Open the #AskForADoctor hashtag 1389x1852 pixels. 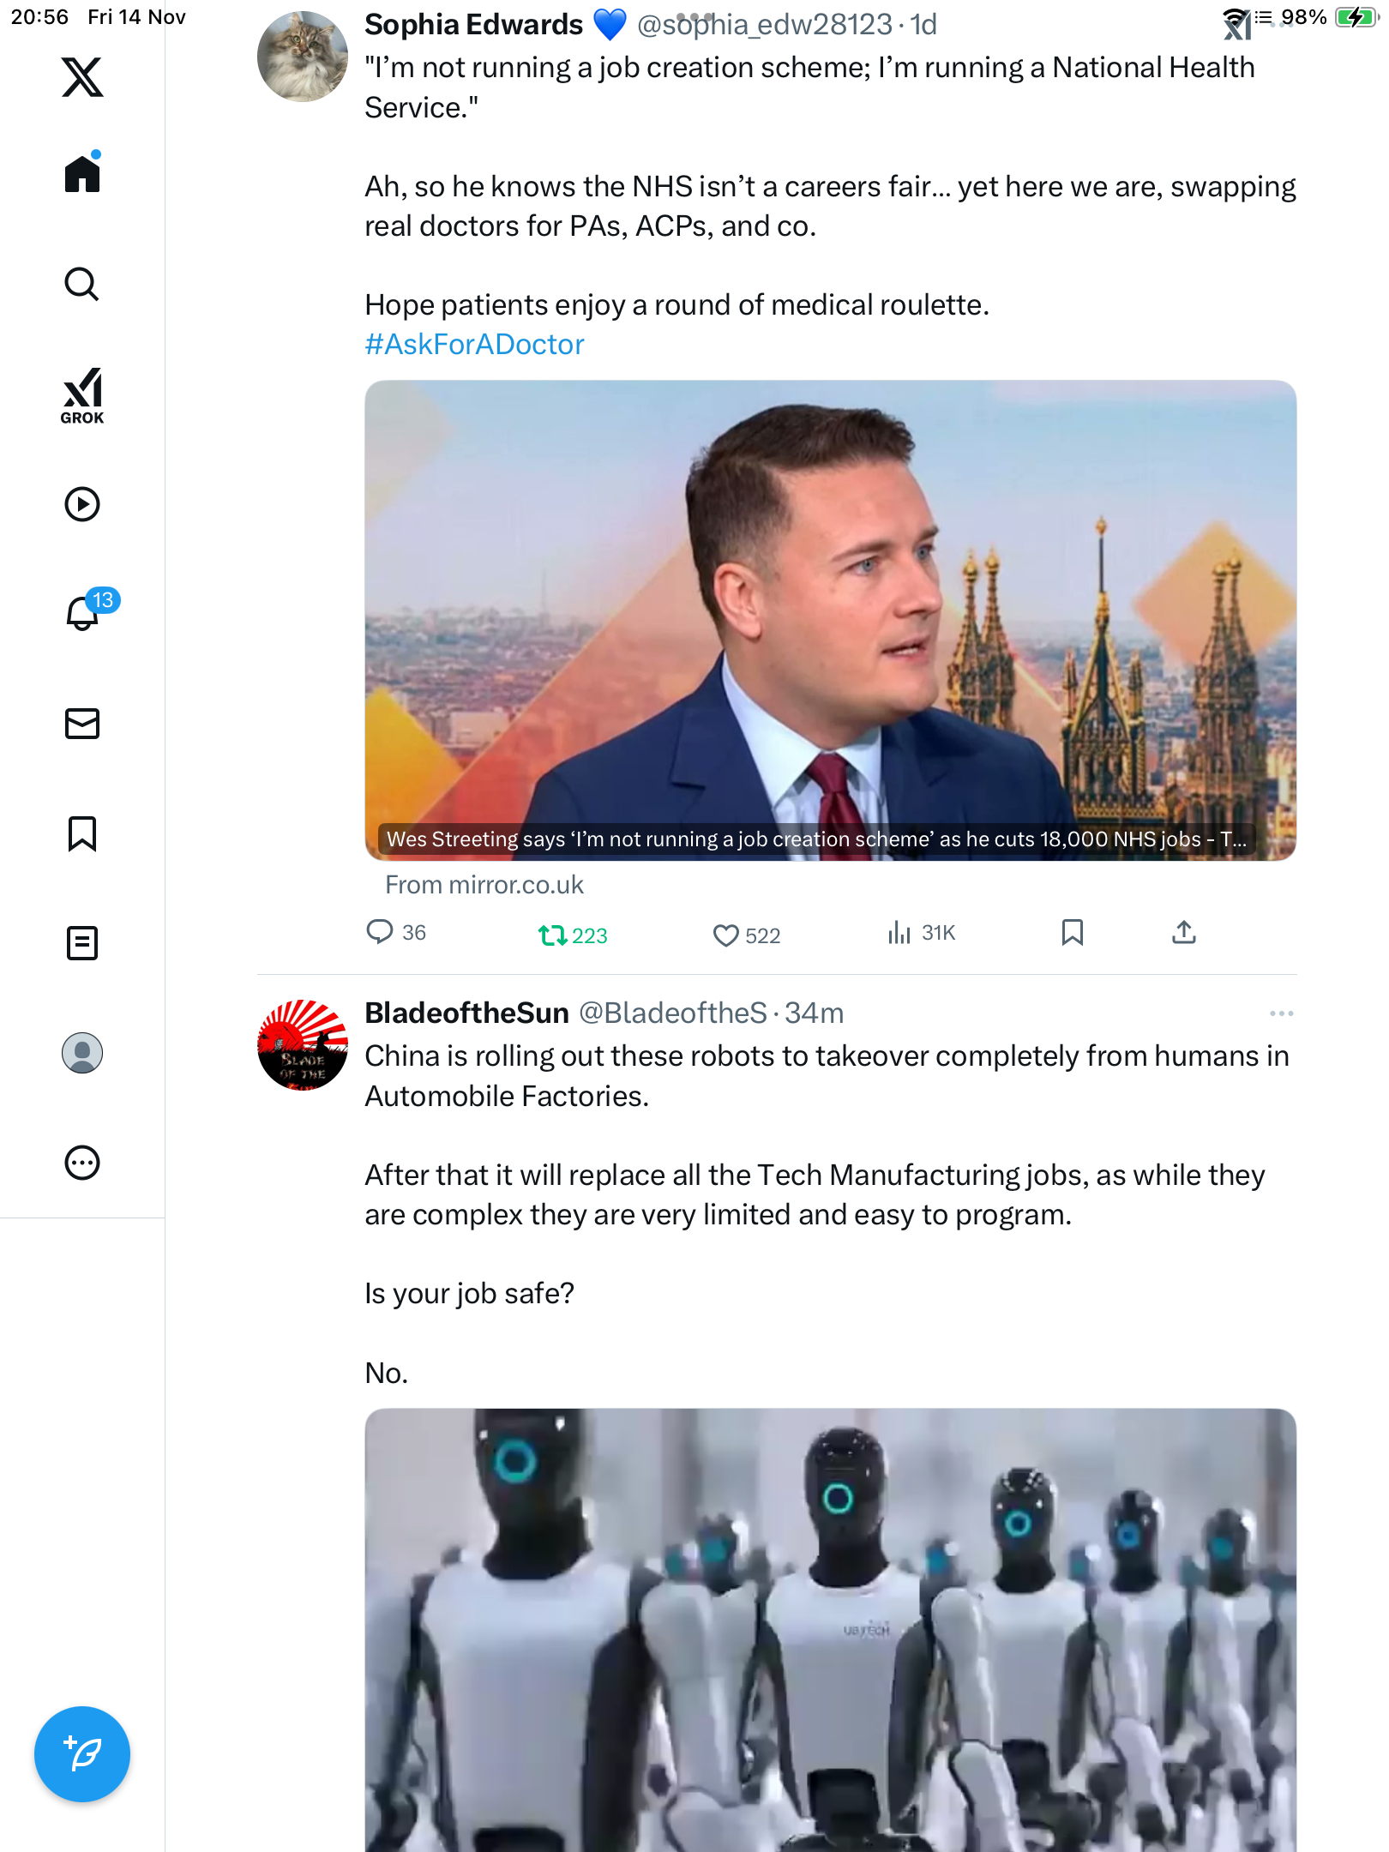click(x=474, y=345)
